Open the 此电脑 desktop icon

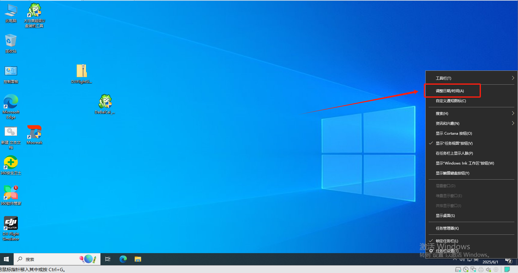click(x=11, y=14)
